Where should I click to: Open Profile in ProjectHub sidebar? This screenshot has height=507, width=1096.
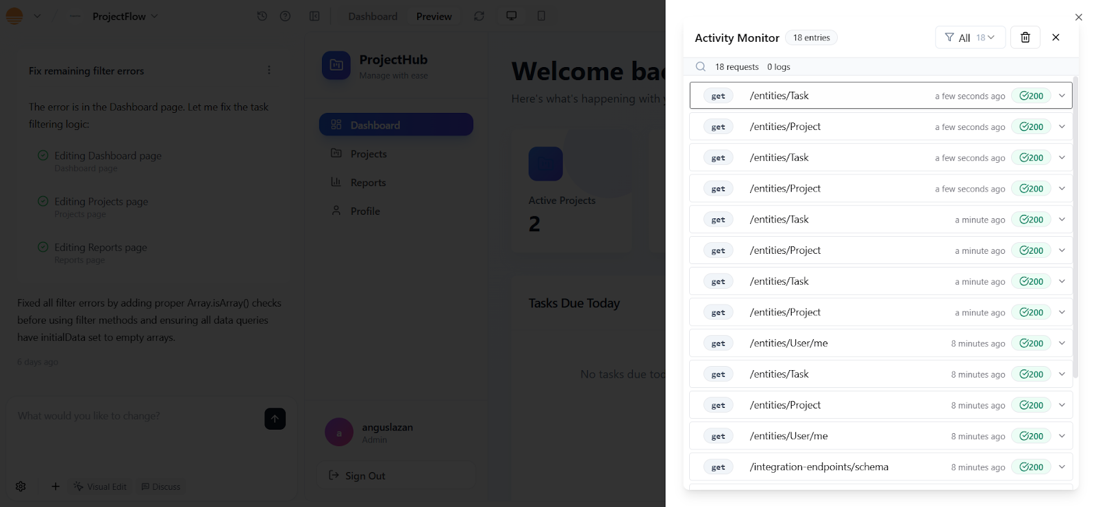[x=396, y=211]
